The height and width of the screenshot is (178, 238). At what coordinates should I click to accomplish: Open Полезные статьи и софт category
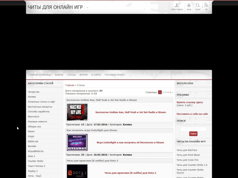tap(41, 102)
